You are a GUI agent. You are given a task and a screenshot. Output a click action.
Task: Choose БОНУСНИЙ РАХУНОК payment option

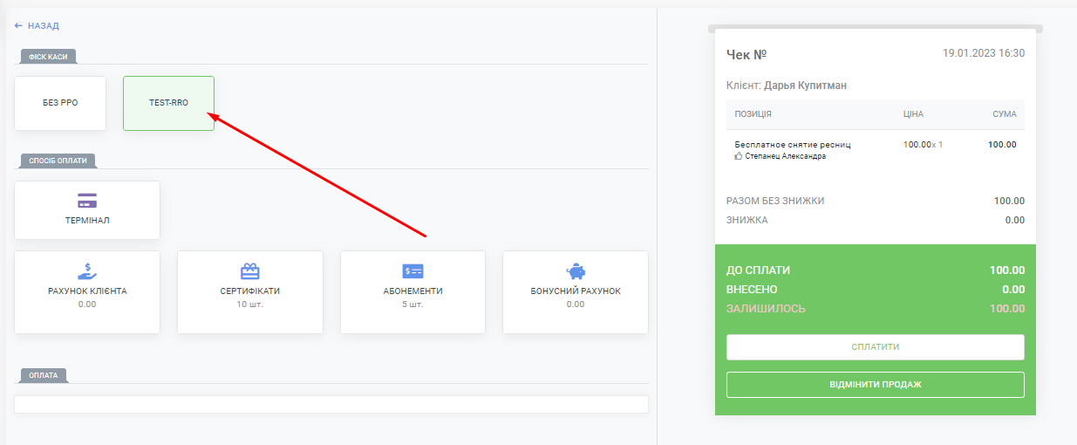576,292
